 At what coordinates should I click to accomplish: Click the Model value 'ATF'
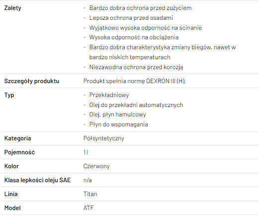[x=88, y=208]
